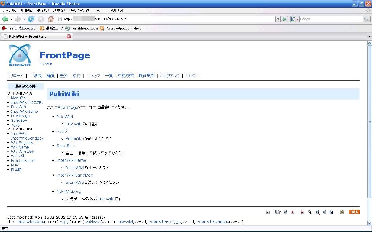Open the forward button history dropdown arrow
372x232 pixels.
click(x=24, y=19)
